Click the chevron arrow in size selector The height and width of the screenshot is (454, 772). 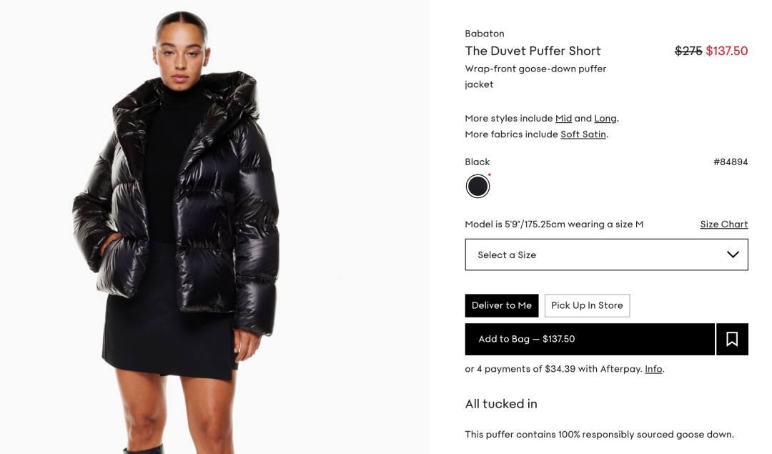click(733, 255)
